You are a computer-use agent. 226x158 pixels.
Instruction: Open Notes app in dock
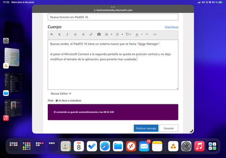[x=157, y=146]
